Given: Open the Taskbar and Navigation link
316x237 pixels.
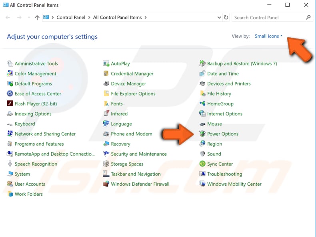Looking at the screenshot, I should [136, 174].
